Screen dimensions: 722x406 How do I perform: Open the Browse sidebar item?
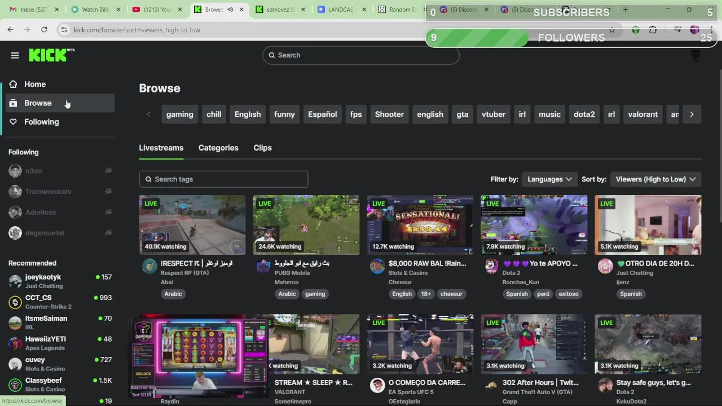[60, 103]
